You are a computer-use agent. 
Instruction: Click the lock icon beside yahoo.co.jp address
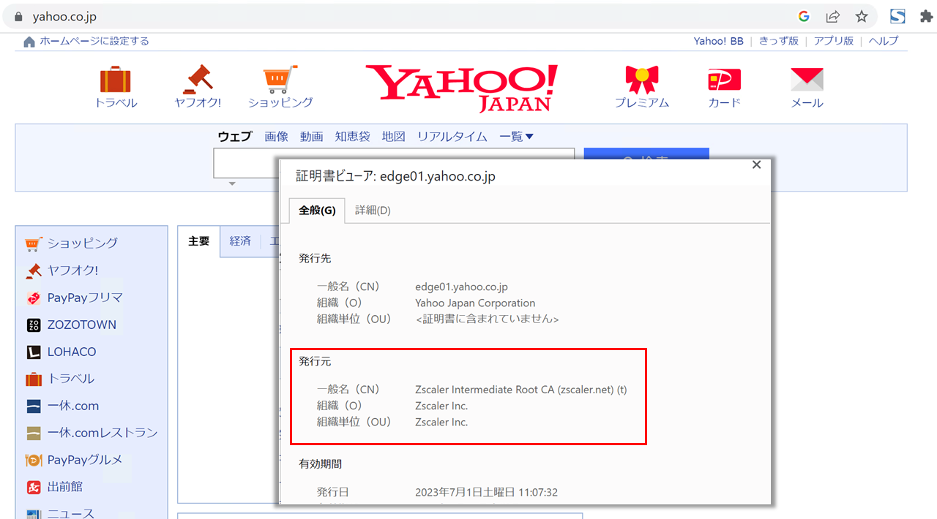[18, 16]
